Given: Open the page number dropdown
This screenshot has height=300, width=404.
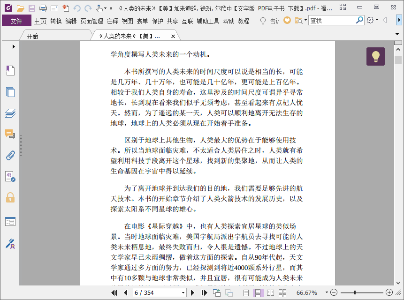Looking at the screenshot, I should (x=183, y=293).
